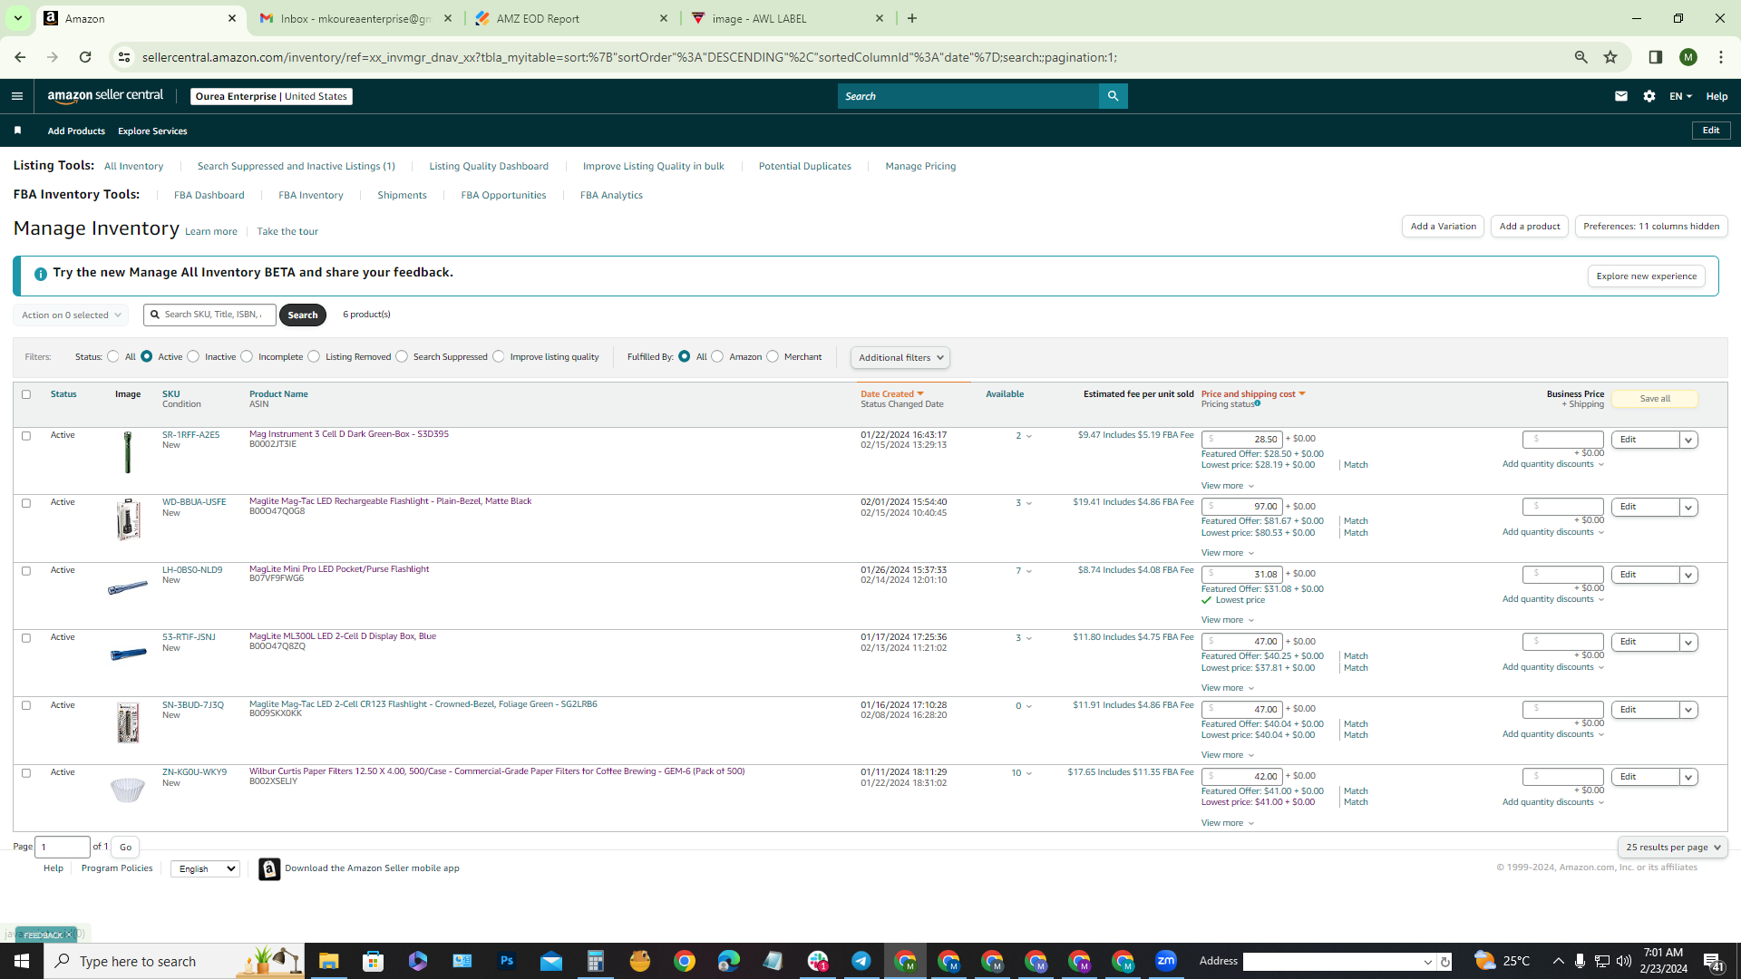Click the Save all button

point(1655,399)
